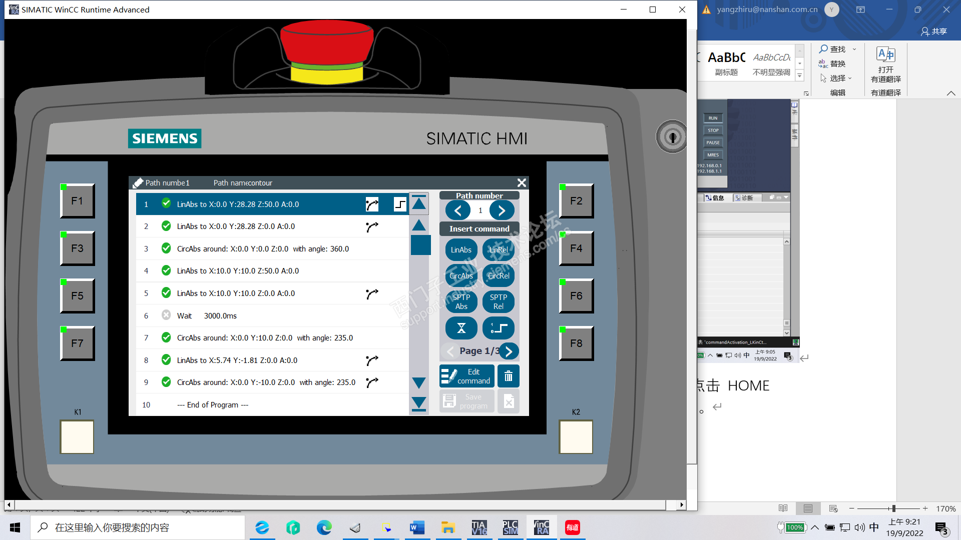Insert the digital output step command
Viewport: 961px width, 540px height.
499,328
